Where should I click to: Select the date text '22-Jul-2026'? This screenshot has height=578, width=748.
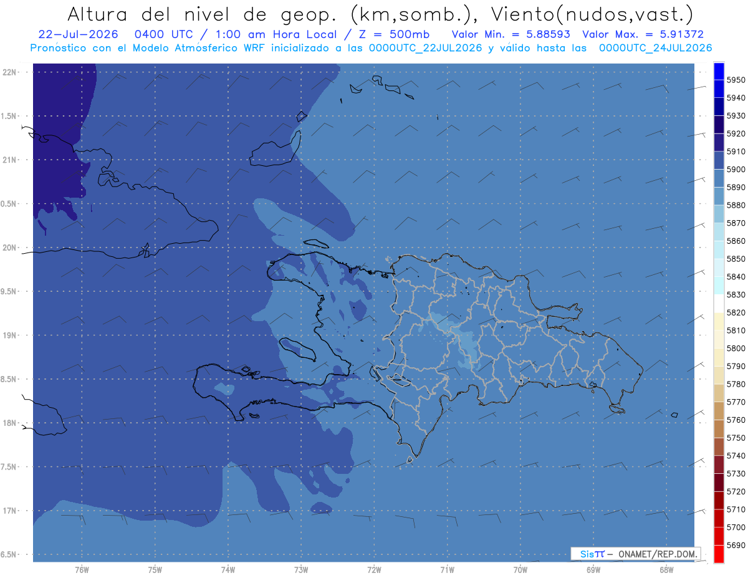pyautogui.click(x=78, y=34)
